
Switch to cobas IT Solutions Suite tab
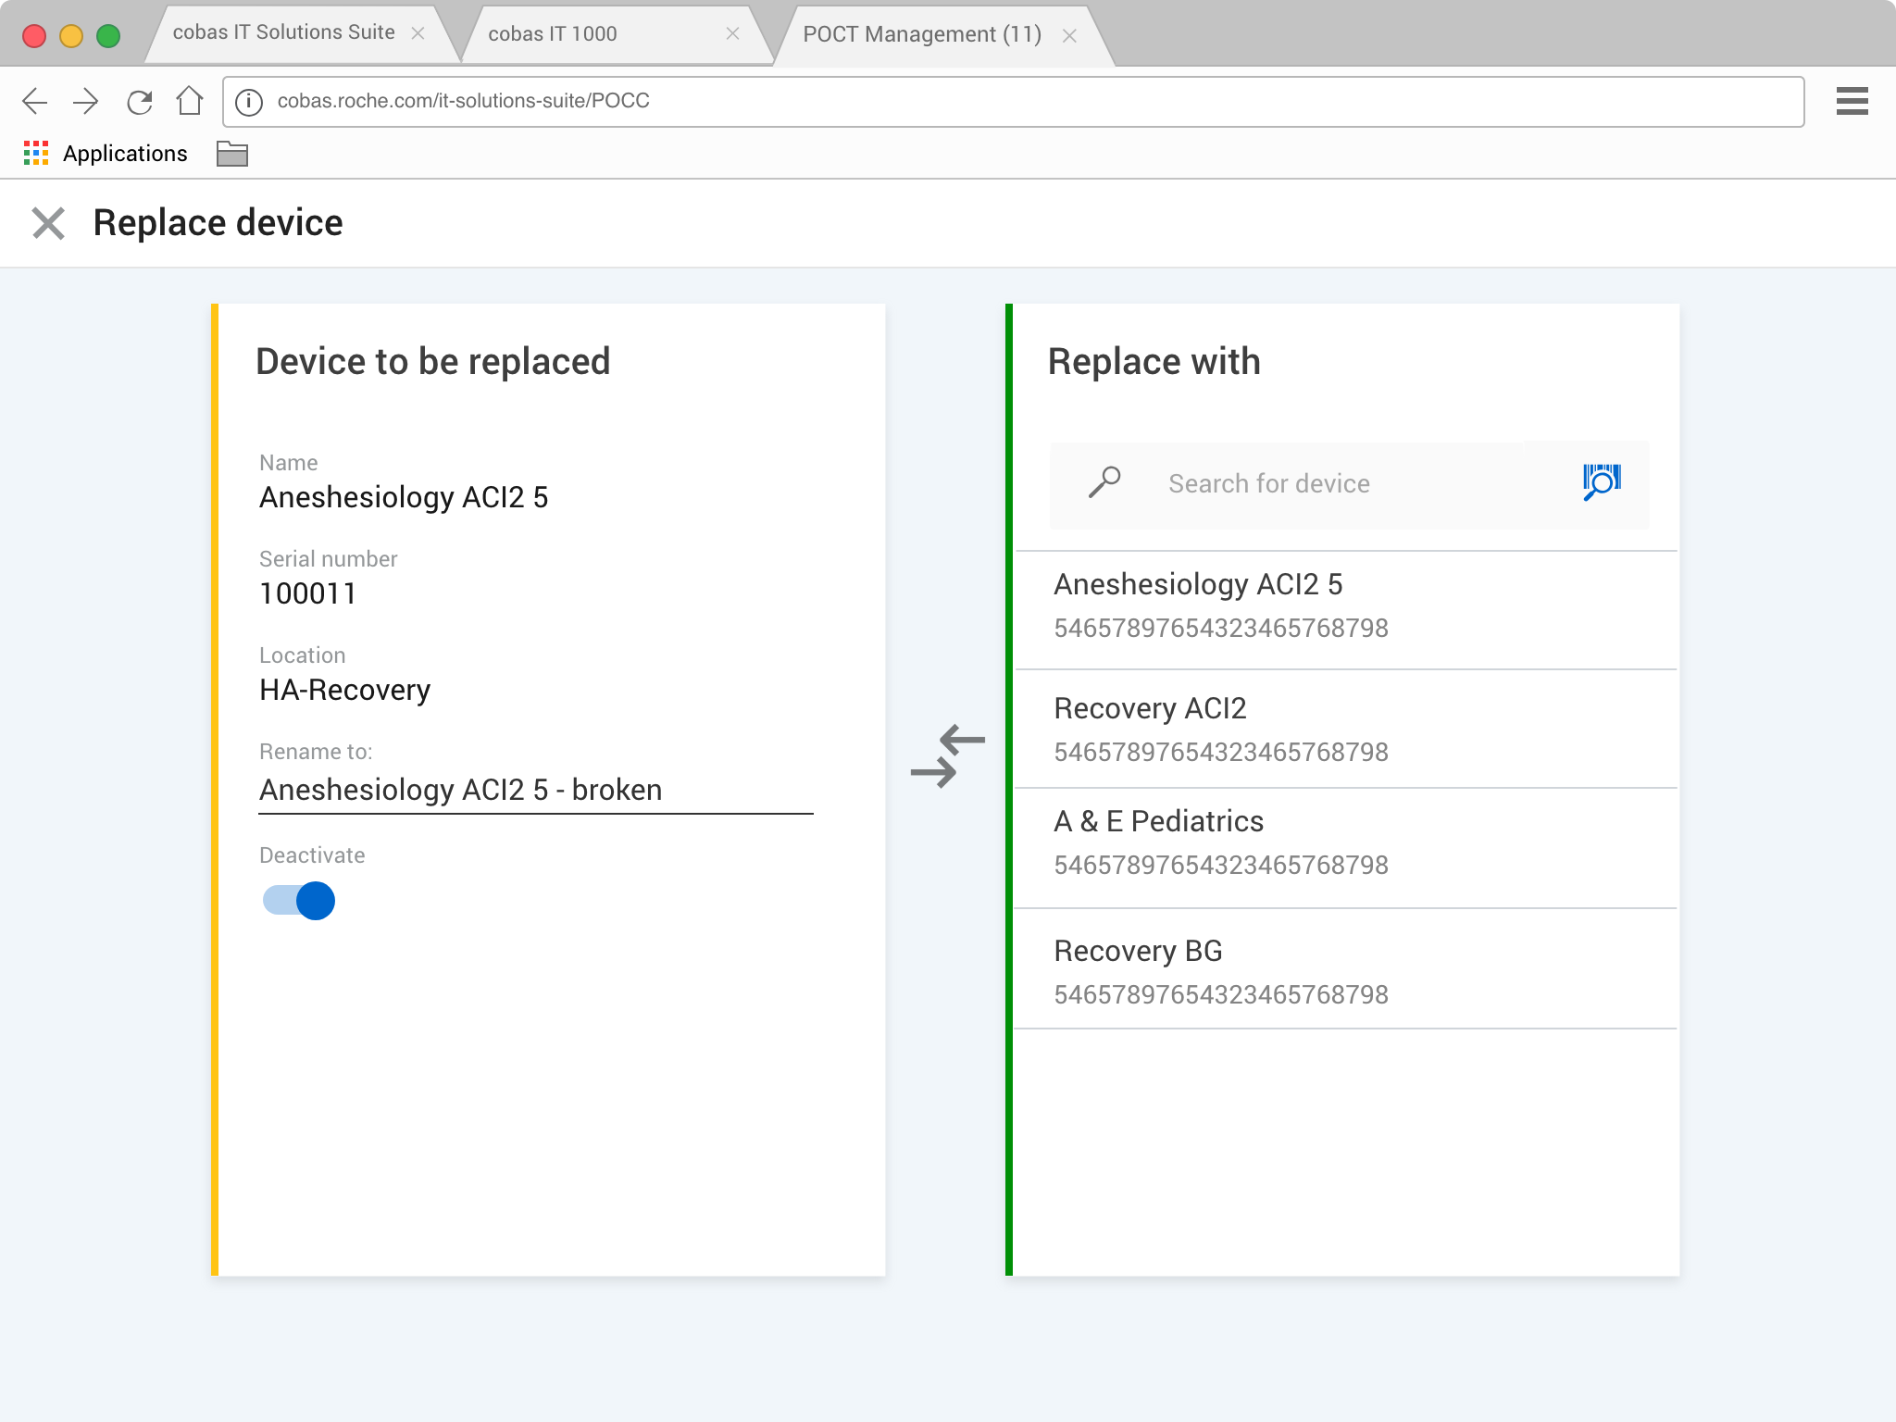283,33
